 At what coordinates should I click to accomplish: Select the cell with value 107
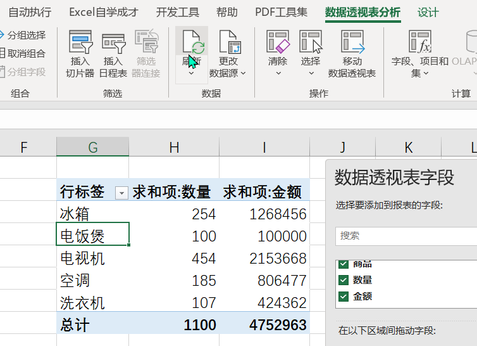(x=174, y=300)
